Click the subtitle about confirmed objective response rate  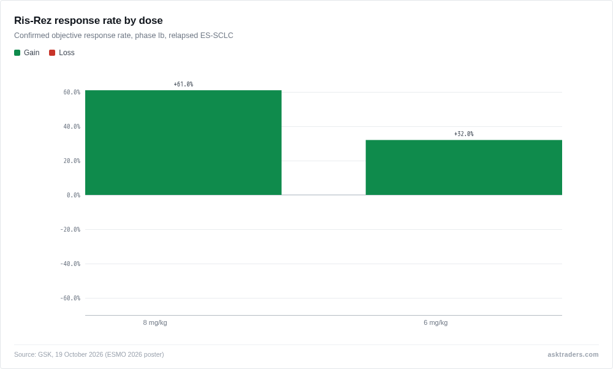pyautogui.click(x=124, y=36)
